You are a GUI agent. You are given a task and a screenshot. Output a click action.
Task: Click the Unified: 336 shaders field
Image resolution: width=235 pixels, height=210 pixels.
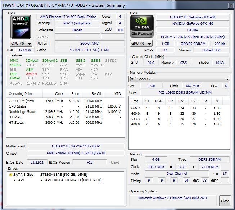211,50
